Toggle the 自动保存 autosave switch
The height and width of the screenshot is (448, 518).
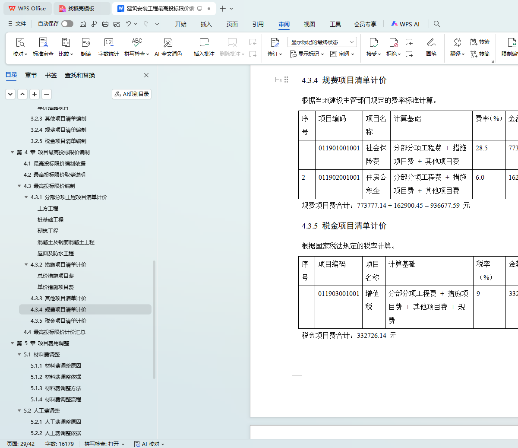[67, 24]
